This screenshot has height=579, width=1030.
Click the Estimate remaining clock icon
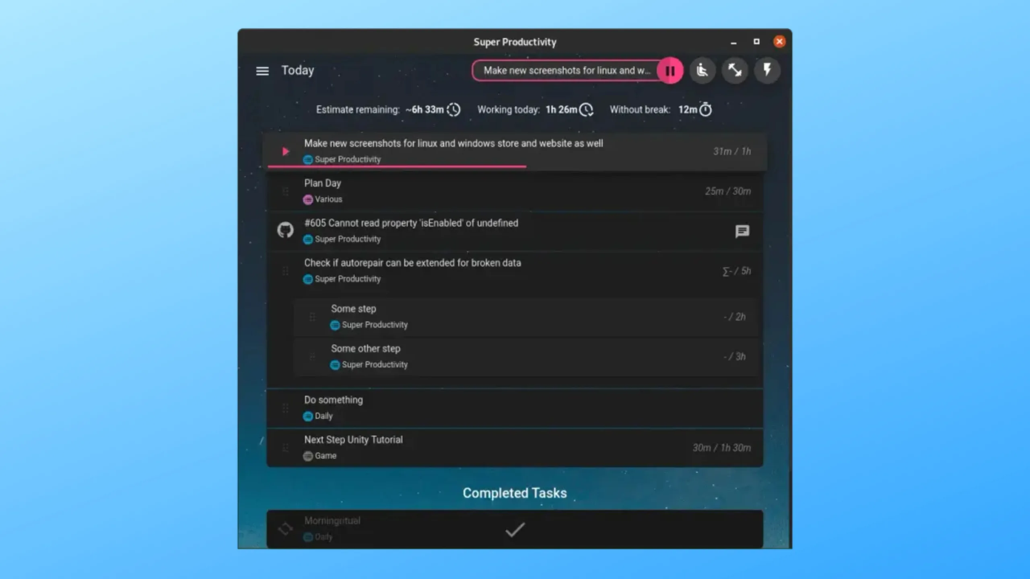[x=453, y=110]
